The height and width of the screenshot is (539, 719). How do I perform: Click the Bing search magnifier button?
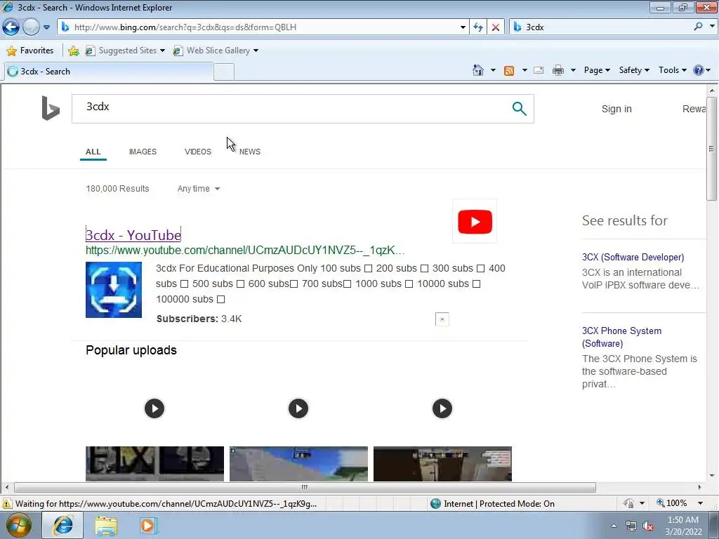coord(519,109)
